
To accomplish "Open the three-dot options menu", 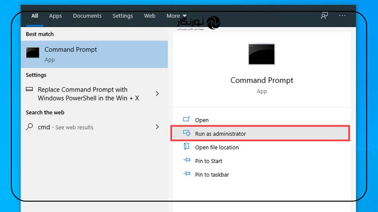I will point(342,16).
